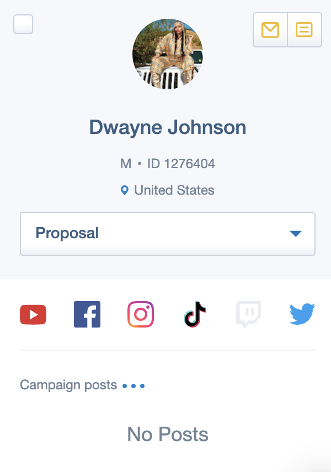The width and height of the screenshot is (331, 472).
Task: Open the Instagram profile icon
Action: 141,314
